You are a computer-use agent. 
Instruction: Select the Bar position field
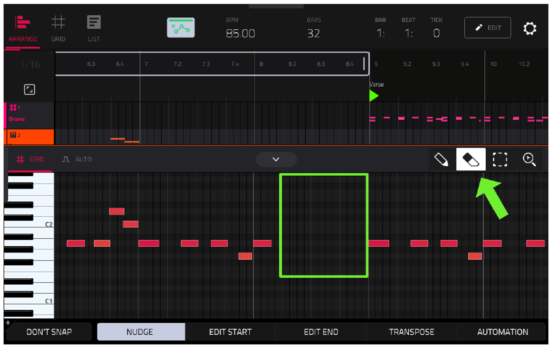pyautogui.click(x=380, y=33)
